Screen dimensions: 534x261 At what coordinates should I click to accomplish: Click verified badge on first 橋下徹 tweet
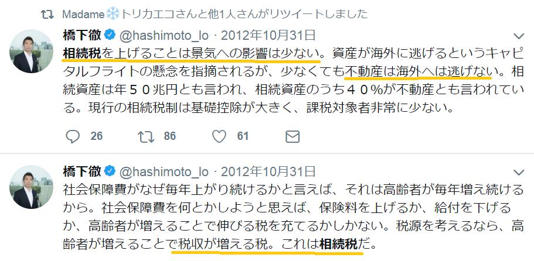(x=110, y=35)
